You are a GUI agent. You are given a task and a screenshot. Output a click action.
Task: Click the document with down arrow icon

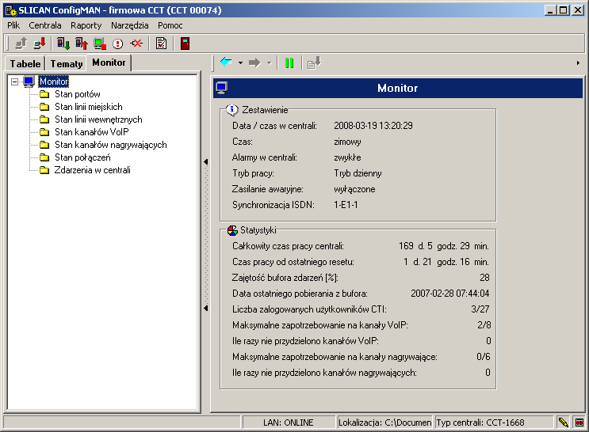314,63
